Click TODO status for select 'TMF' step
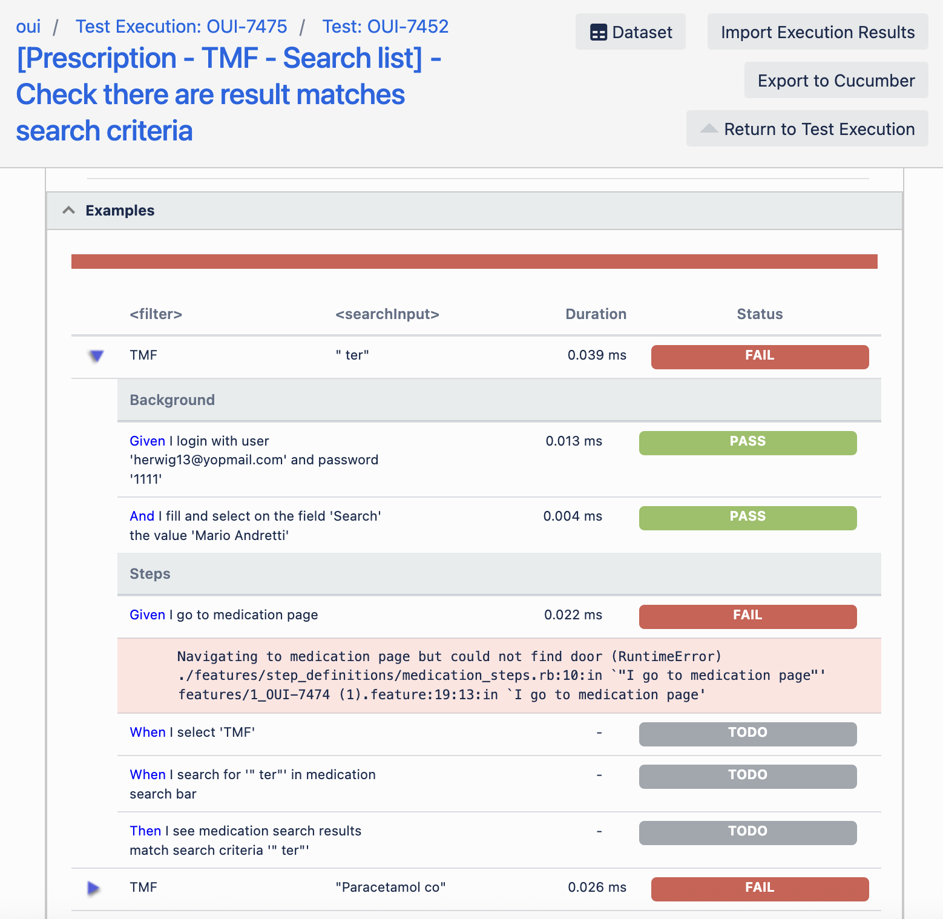943x919 pixels. click(747, 734)
